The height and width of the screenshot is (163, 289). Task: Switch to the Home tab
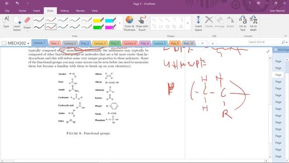[22, 11]
